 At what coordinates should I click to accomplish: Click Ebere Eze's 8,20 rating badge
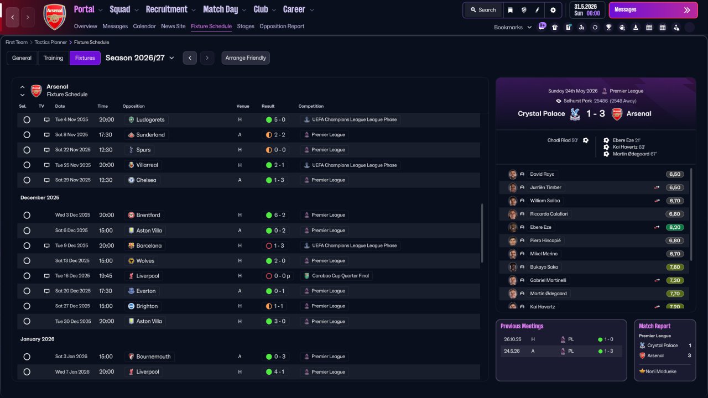(674, 227)
